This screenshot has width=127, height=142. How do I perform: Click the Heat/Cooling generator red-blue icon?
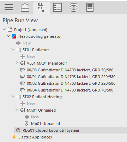[14, 36]
